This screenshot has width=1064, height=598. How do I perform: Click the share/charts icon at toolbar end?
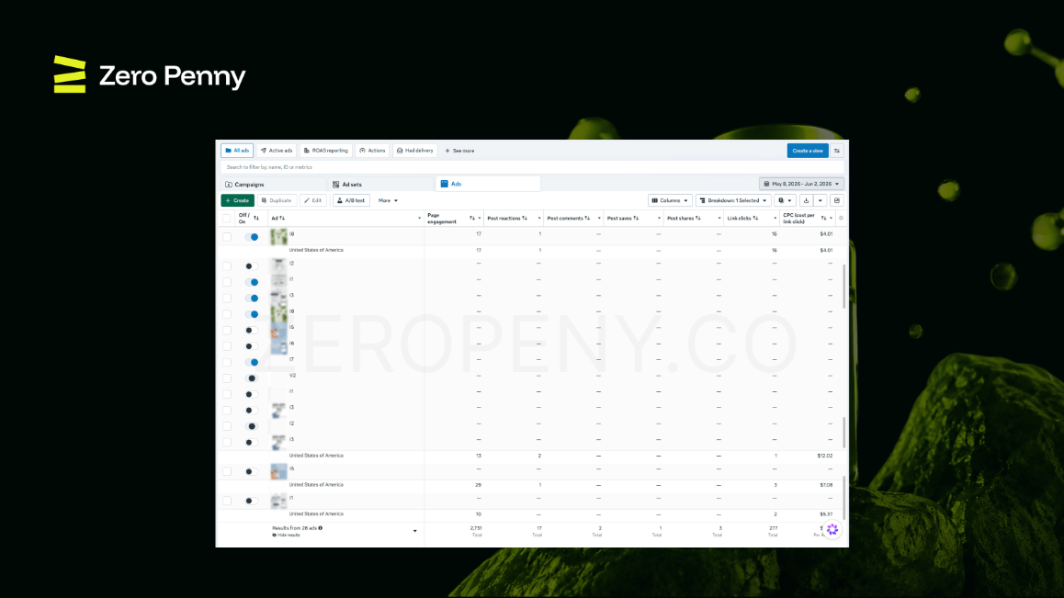pyautogui.click(x=837, y=200)
